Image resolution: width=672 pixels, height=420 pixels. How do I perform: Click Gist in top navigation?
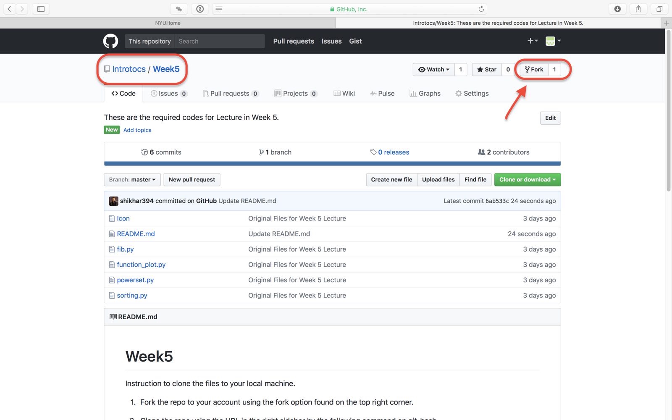pyautogui.click(x=355, y=41)
